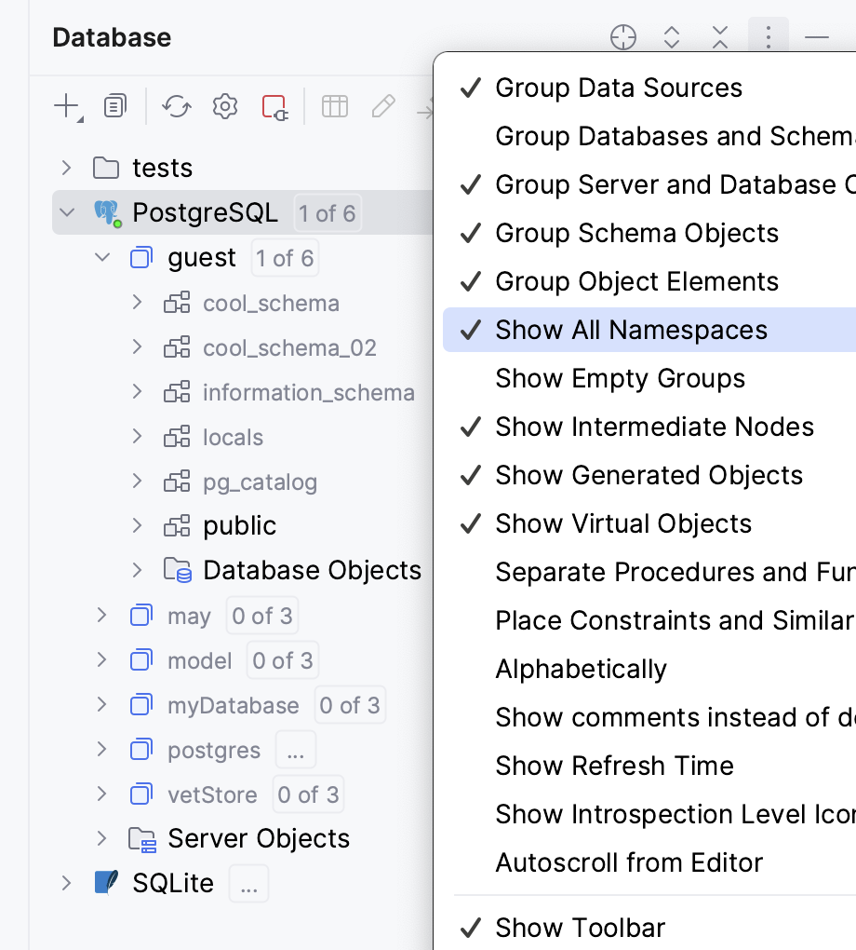Select the Show All Namespaces menu item
856x950 pixels.
coord(632,330)
